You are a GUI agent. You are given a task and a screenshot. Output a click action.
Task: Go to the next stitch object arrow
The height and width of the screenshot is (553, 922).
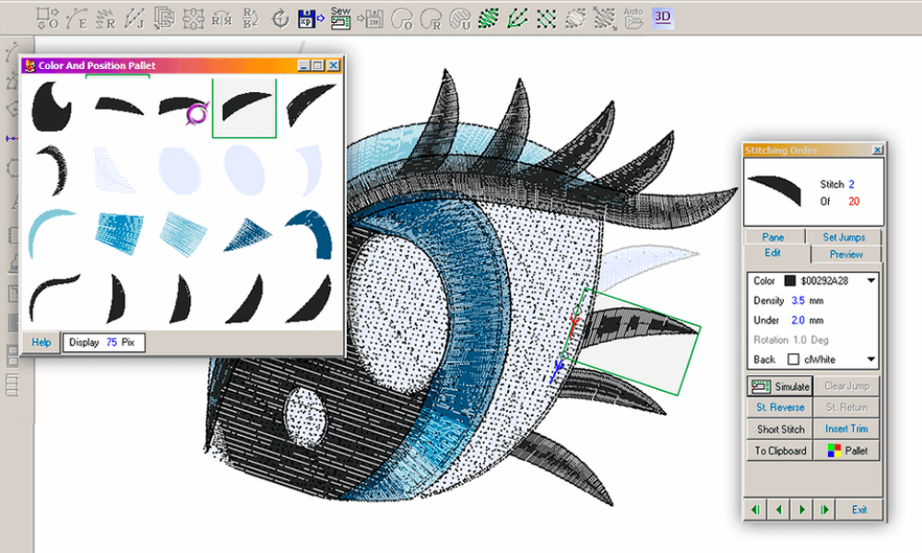pyautogui.click(x=801, y=510)
